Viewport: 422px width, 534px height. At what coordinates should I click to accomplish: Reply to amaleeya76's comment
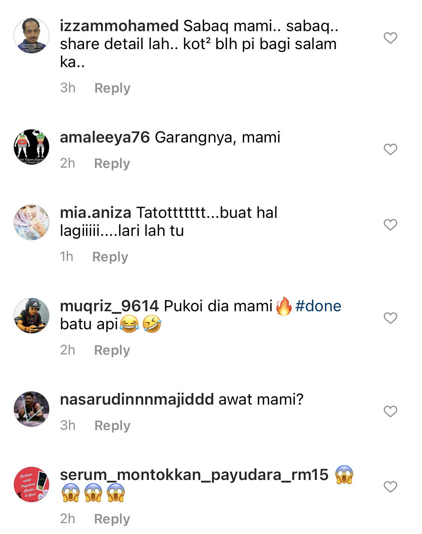click(112, 163)
